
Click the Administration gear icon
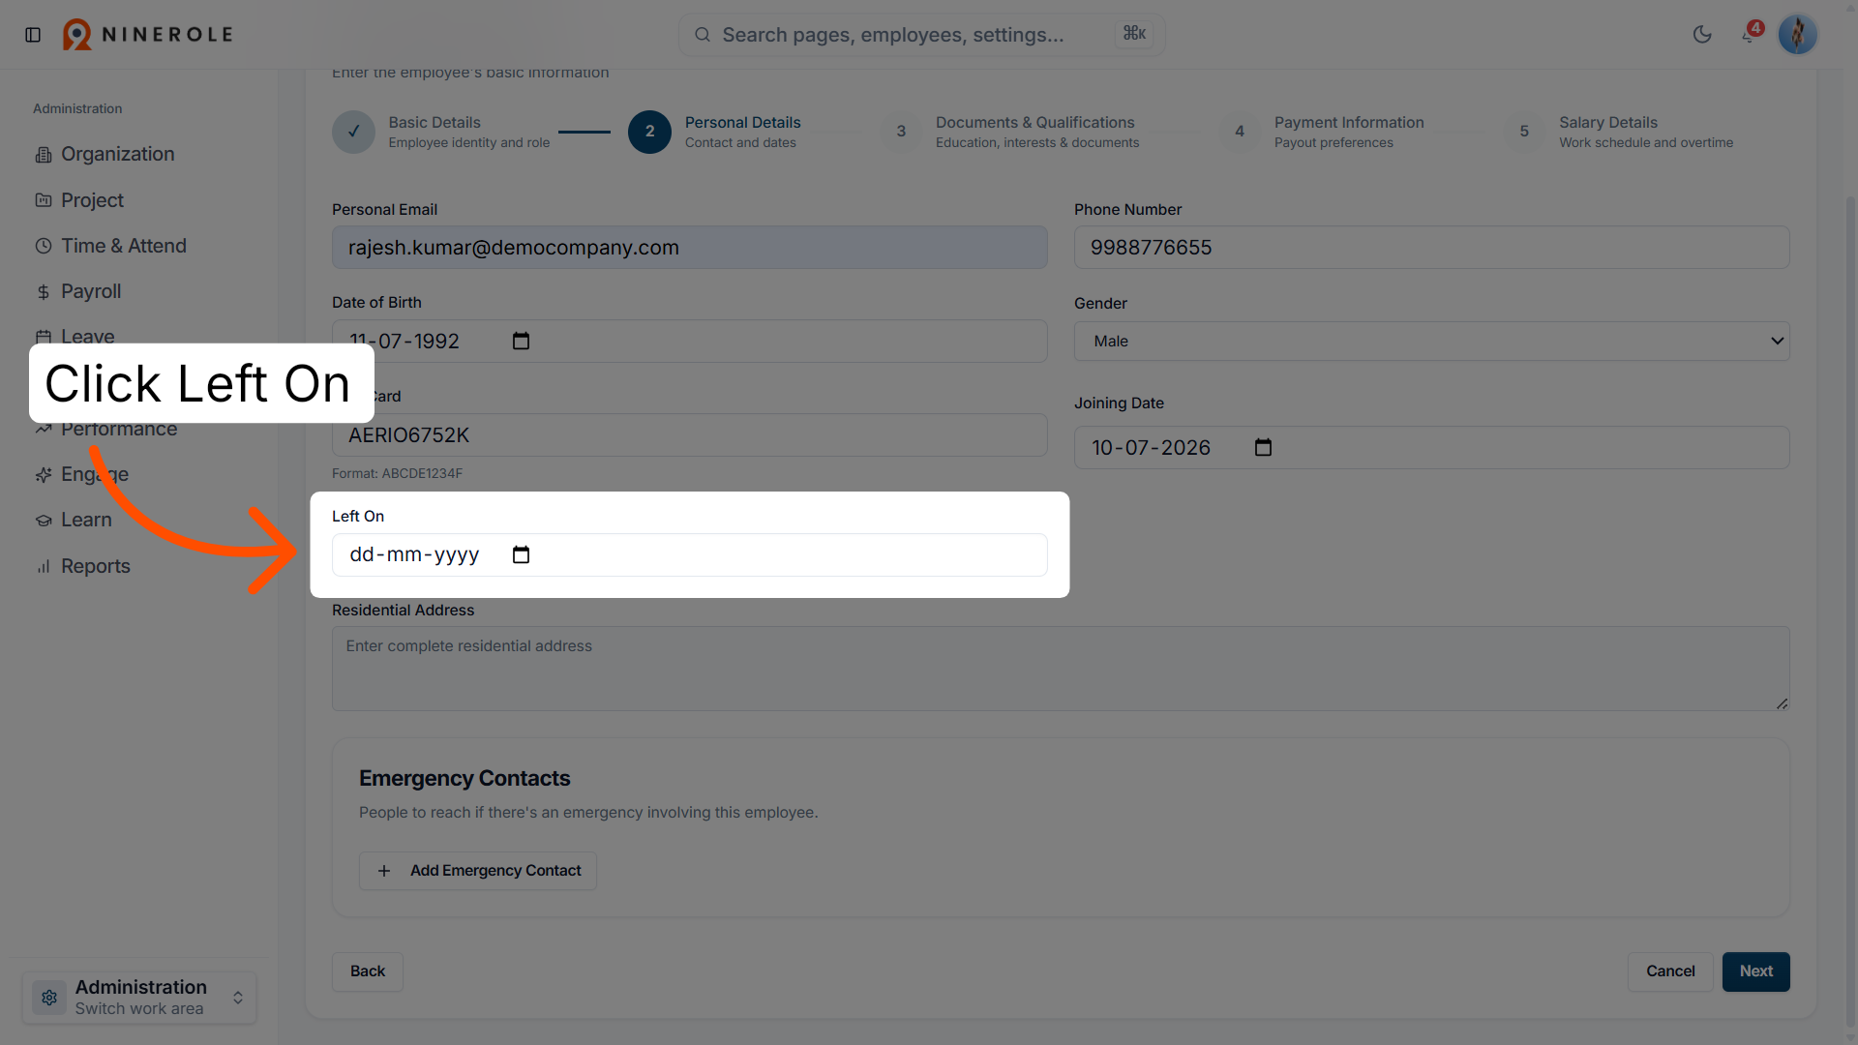click(x=49, y=998)
